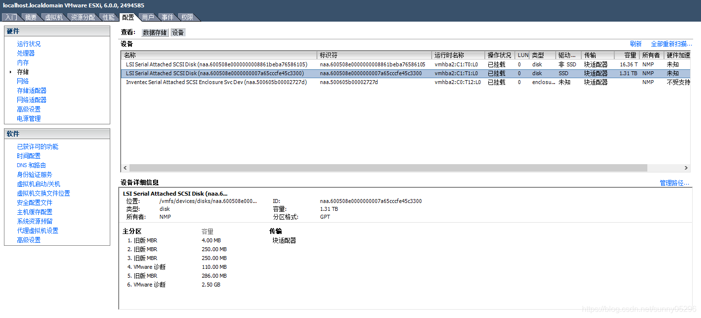Click the 刷新 link
Image resolution: width=701 pixels, height=318 pixels.
click(636, 44)
